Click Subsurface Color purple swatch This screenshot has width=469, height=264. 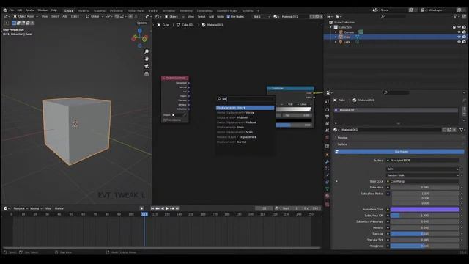pyautogui.click(x=425, y=209)
